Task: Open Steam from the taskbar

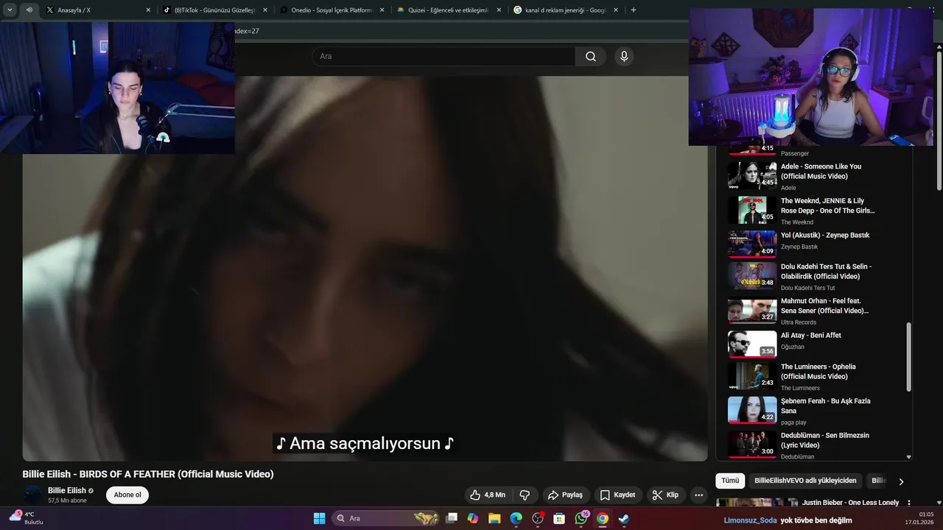Action: click(624, 518)
